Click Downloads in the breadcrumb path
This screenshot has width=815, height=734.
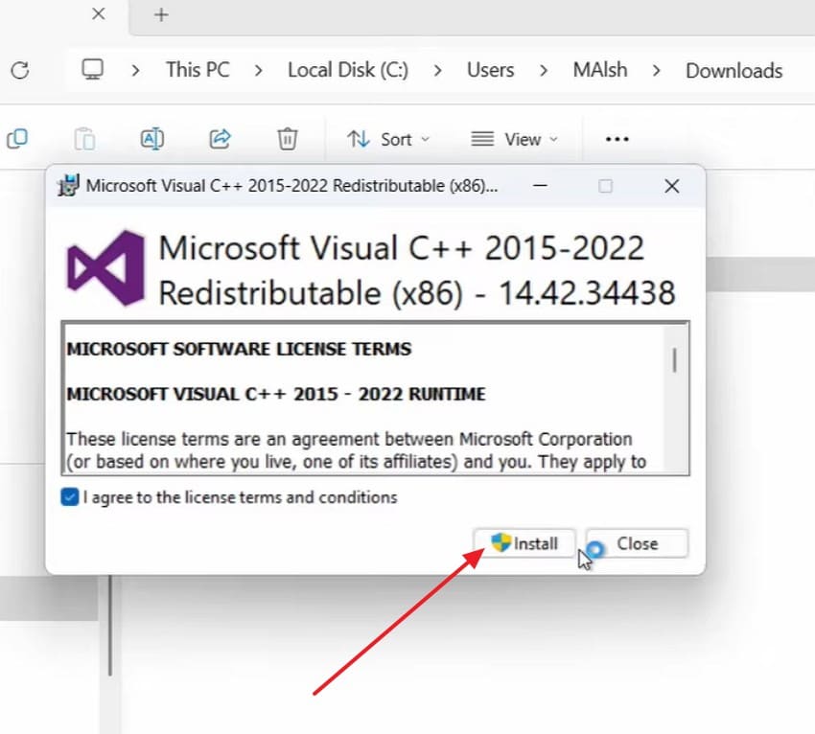tap(733, 71)
